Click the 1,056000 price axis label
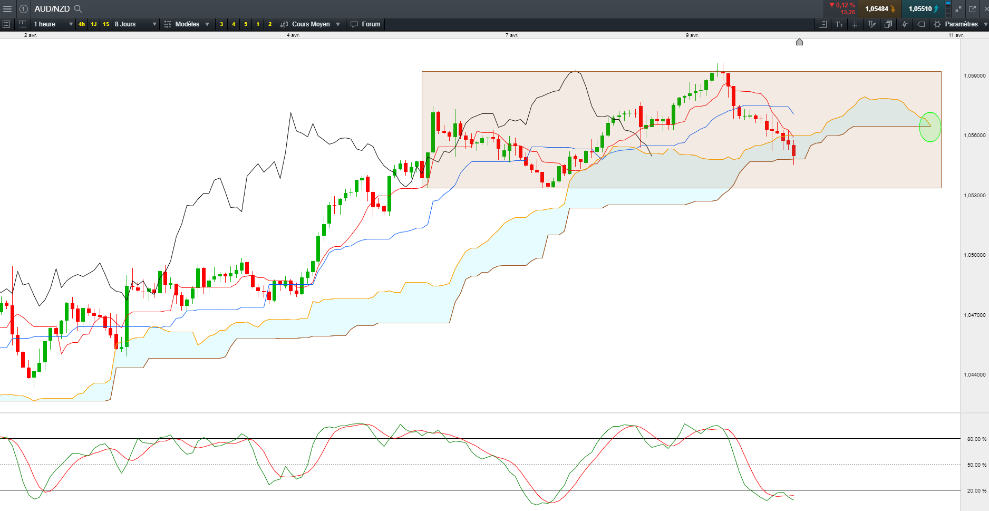989x511 pixels. coord(975,136)
